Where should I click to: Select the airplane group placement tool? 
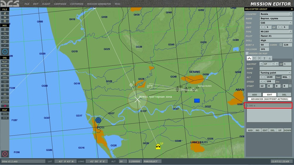click(5, 62)
